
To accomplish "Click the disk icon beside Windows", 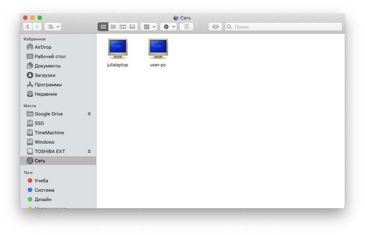I will tap(30, 142).
